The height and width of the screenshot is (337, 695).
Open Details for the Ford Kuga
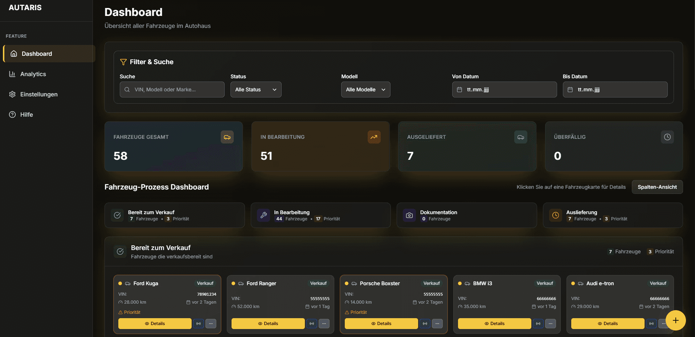(155, 324)
